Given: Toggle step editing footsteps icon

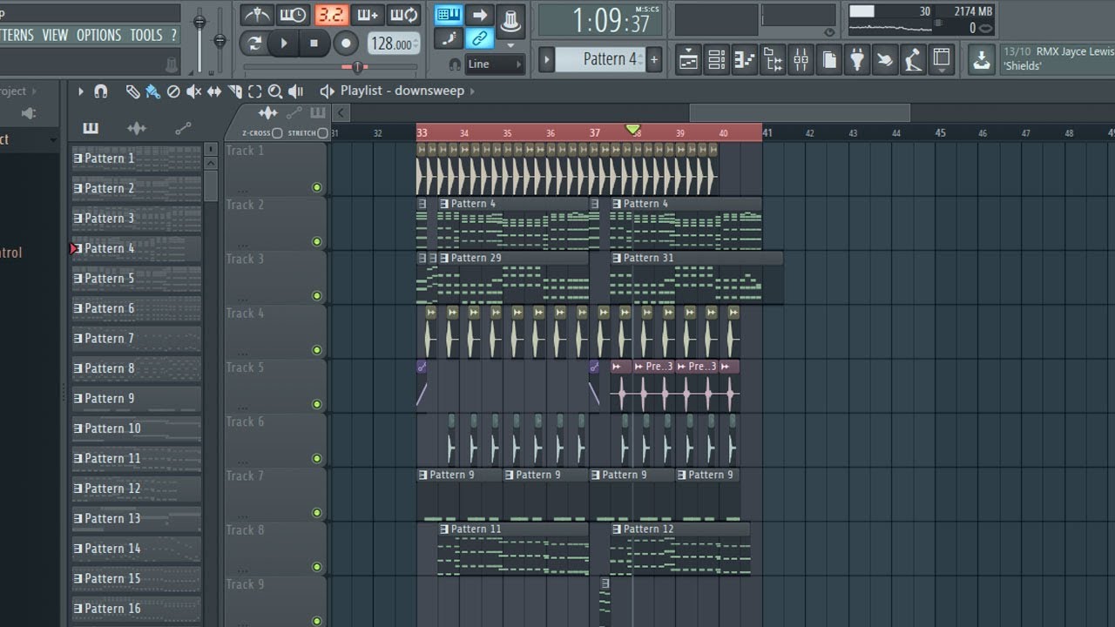Looking at the screenshot, I should pyautogui.click(x=449, y=38).
